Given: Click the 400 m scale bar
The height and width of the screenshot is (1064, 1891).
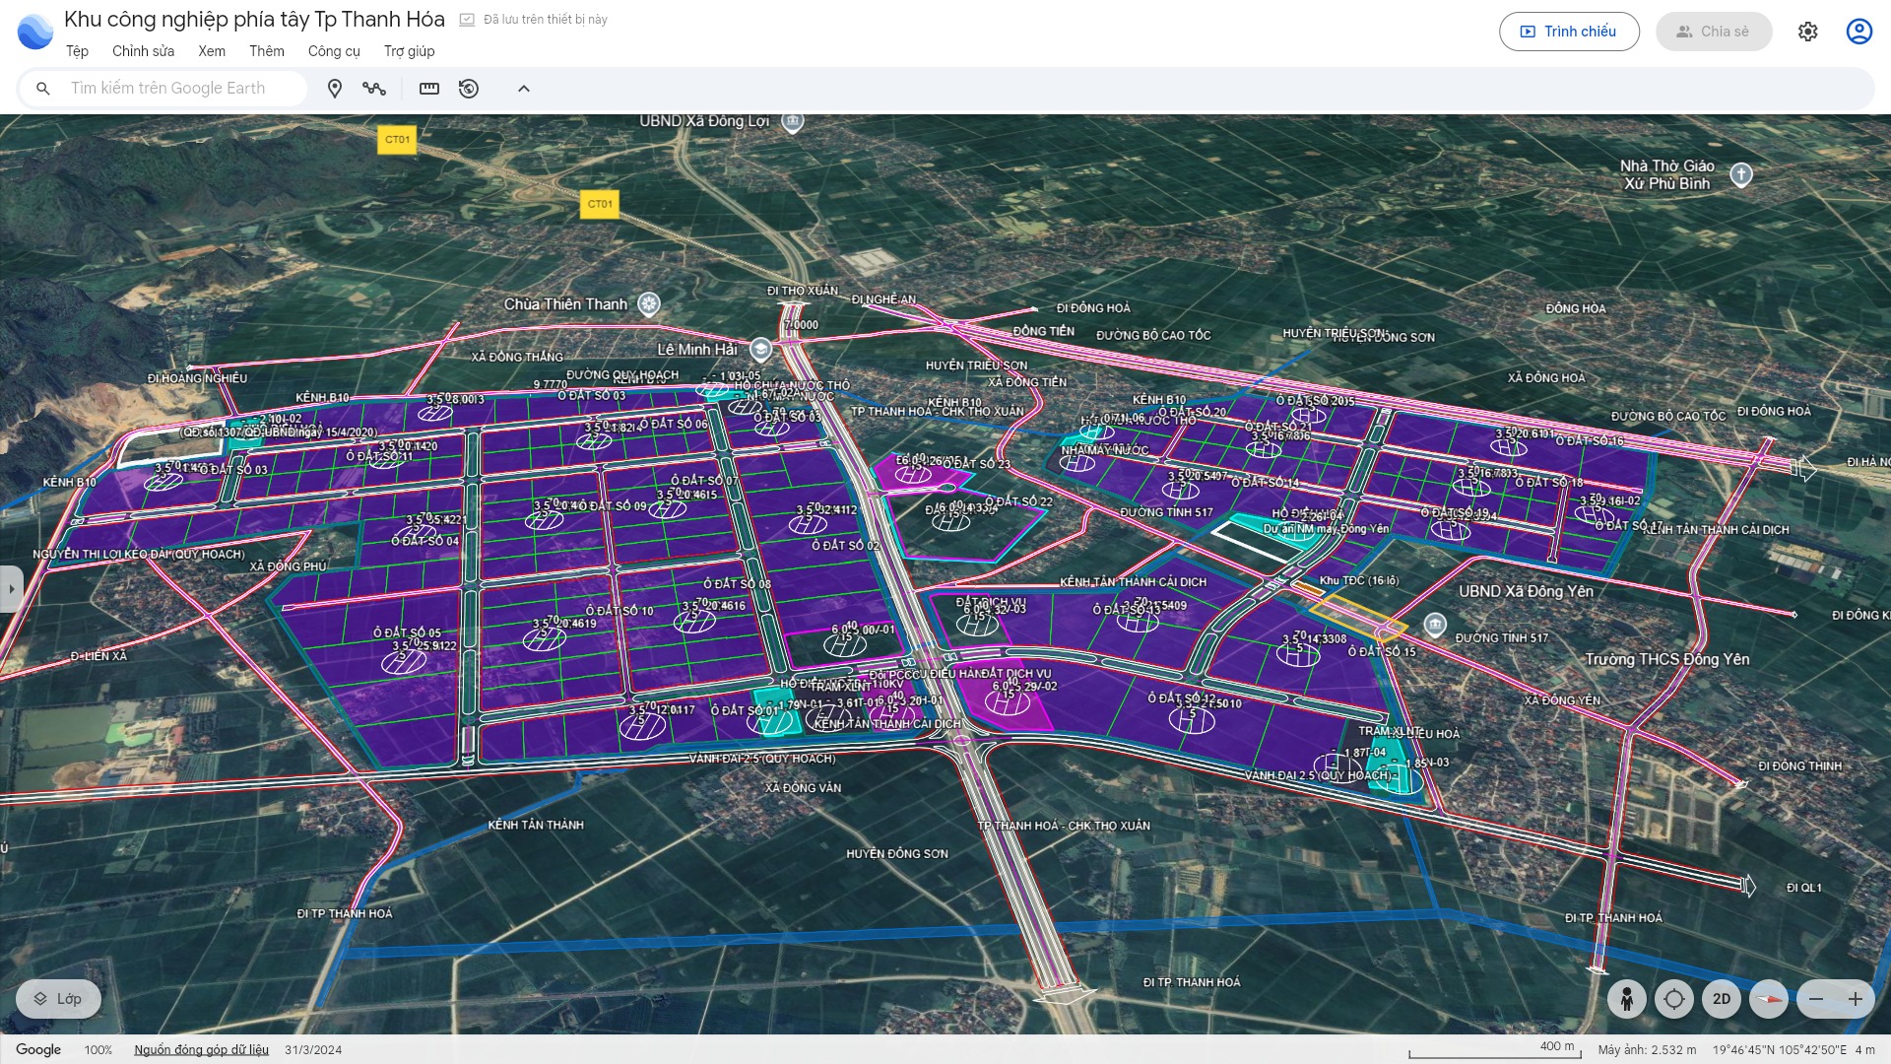Looking at the screenshot, I should (x=1495, y=1052).
